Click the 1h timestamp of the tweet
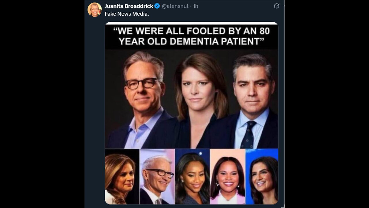 tap(195, 6)
